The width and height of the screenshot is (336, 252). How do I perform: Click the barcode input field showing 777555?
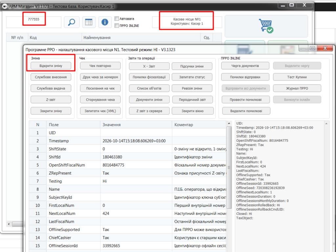point(34,22)
